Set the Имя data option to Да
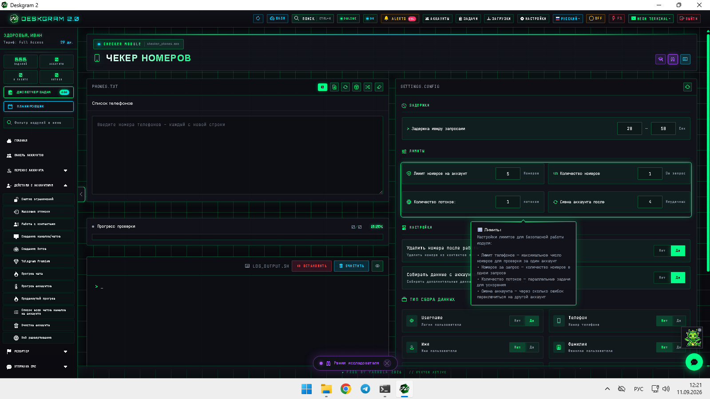 (532, 347)
